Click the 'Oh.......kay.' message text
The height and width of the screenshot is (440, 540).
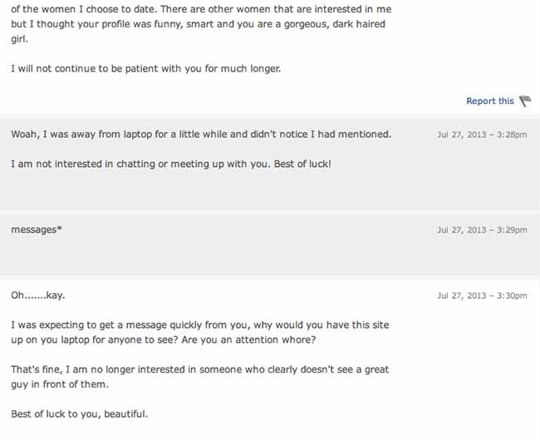[x=38, y=296]
